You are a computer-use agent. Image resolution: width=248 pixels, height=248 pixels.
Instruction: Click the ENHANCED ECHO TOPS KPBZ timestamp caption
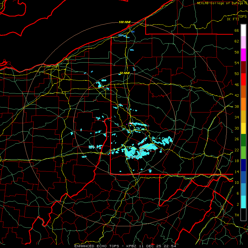[125, 246]
